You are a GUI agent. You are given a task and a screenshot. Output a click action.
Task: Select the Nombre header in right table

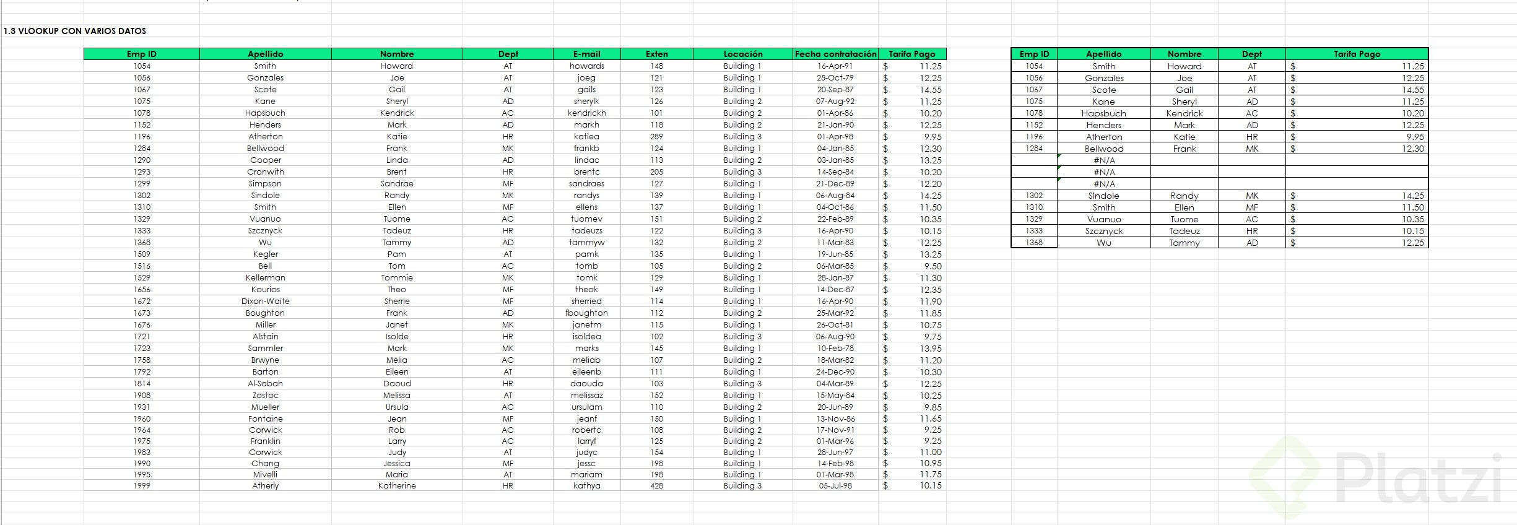[x=1184, y=54]
